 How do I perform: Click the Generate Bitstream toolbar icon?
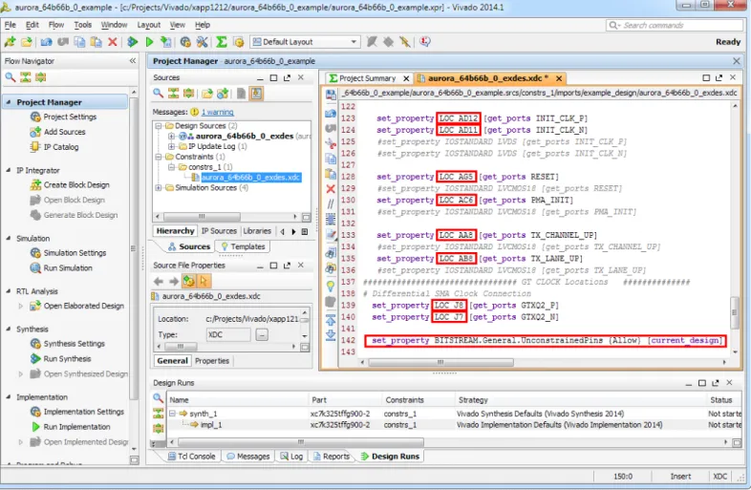pos(166,42)
